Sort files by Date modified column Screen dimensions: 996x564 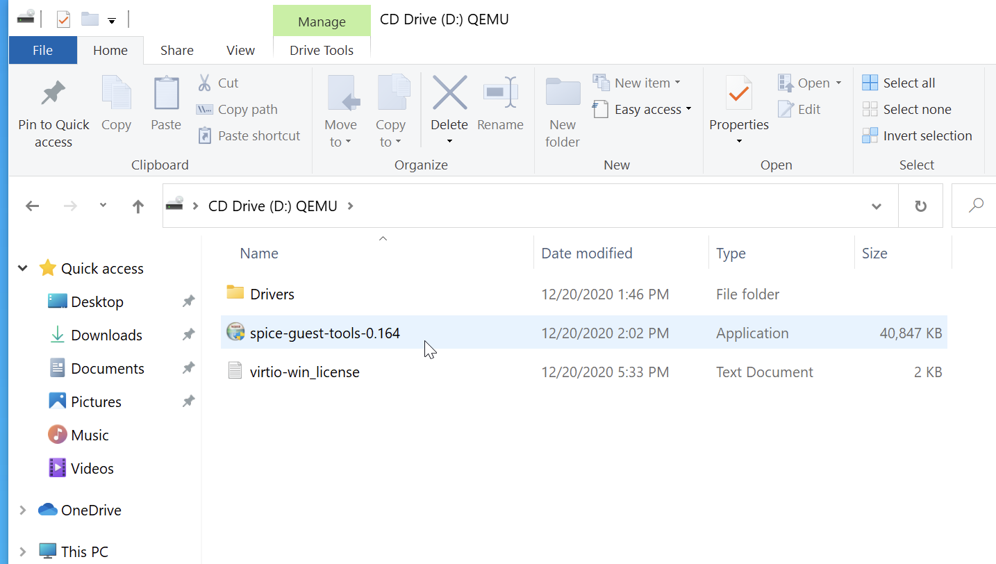click(587, 254)
